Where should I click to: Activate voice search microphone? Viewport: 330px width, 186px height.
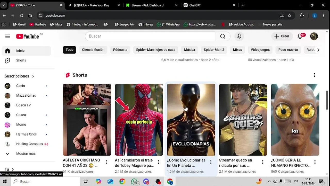[x=239, y=36]
